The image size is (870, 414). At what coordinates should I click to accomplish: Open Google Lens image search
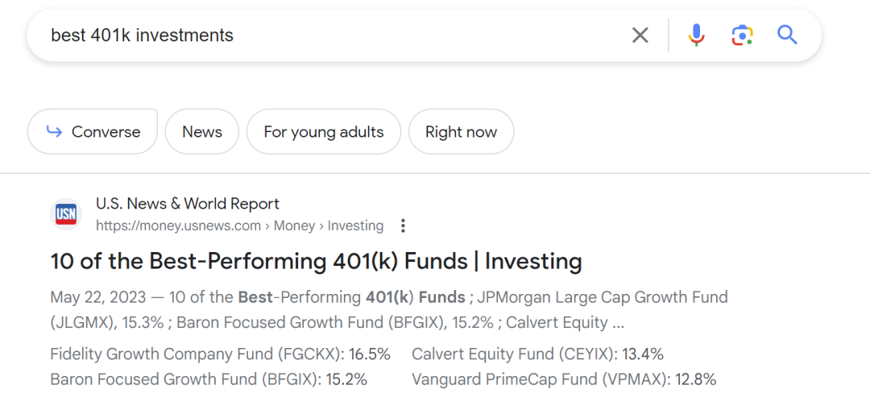pyautogui.click(x=742, y=35)
